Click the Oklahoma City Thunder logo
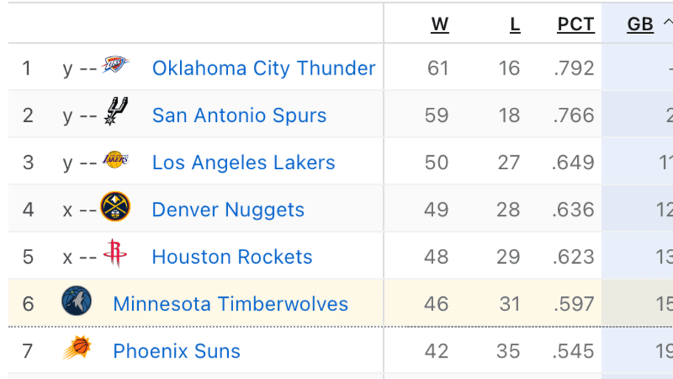The width and height of the screenshot is (673, 379). click(116, 65)
